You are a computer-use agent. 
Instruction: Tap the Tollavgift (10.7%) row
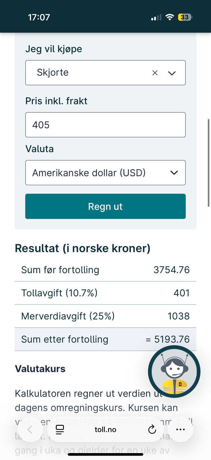106,293
